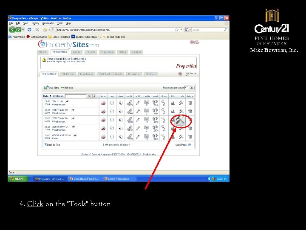Image resolution: width=306 pixels, height=230 pixels.
Task: Click the Firefox home icon
Action: tap(45, 30)
